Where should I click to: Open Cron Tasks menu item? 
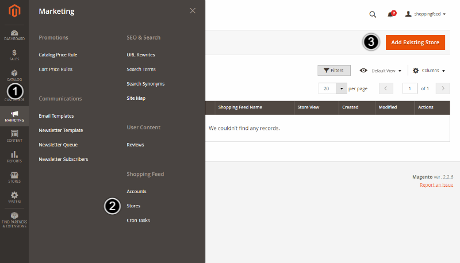pyautogui.click(x=138, y=221)
